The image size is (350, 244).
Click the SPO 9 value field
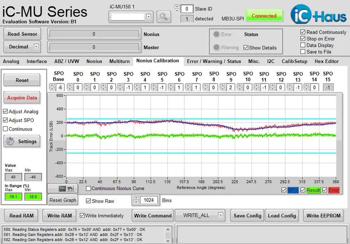point(230,87)
